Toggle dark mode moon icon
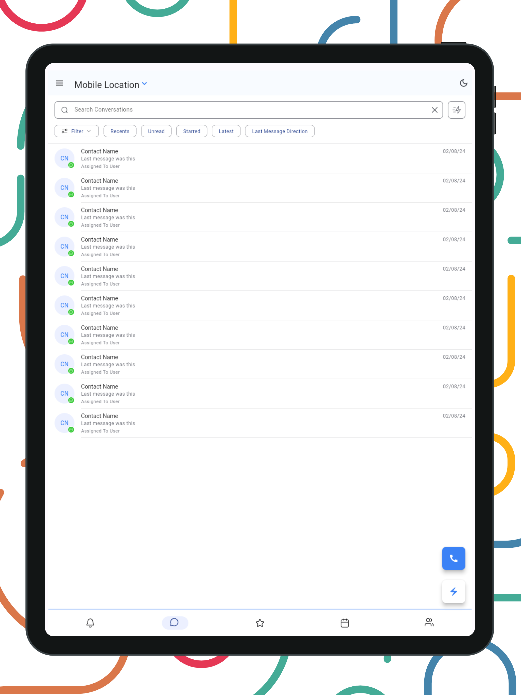Screen dimensions: 521x695 [464, 83]
